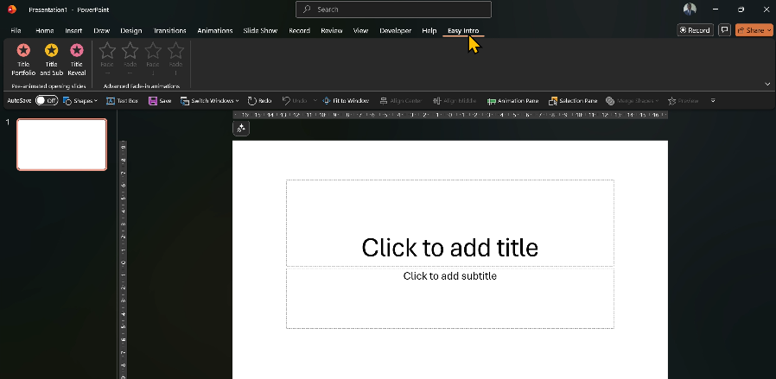
Task: Click the Redo button
Action: click(259, 101)
